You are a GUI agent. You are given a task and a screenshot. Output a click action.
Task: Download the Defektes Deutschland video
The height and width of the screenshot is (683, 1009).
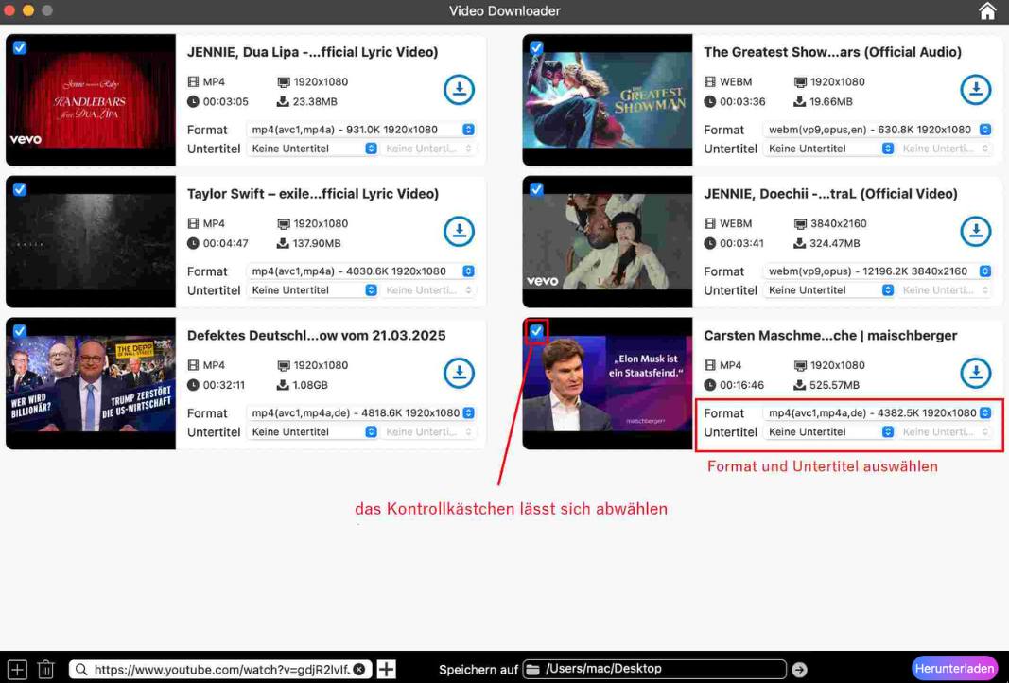(459, 373)
